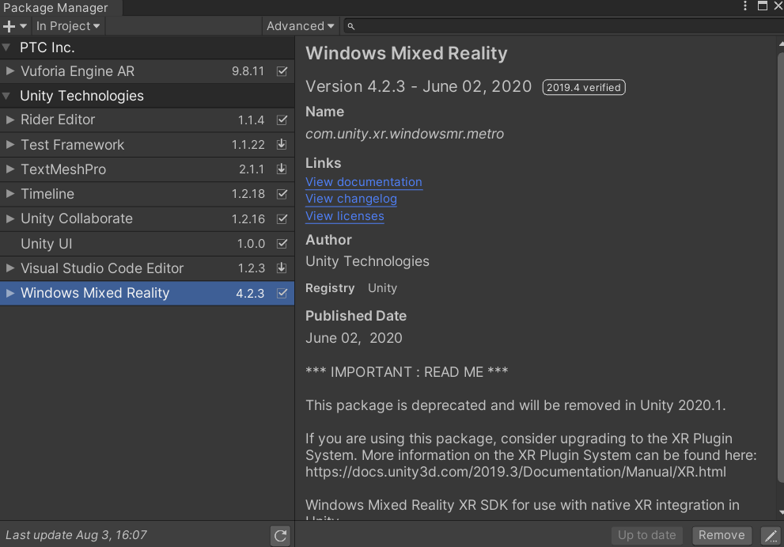Expand TextMeshPro versions arrow
This screenshot has width=784, height=547.
tap(9, 169)
